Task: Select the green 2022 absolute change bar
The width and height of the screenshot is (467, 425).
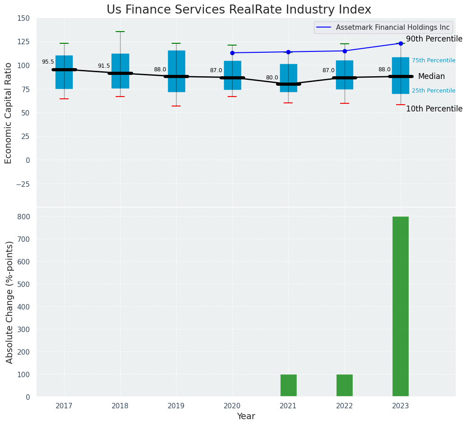Action: coord(344,385)
